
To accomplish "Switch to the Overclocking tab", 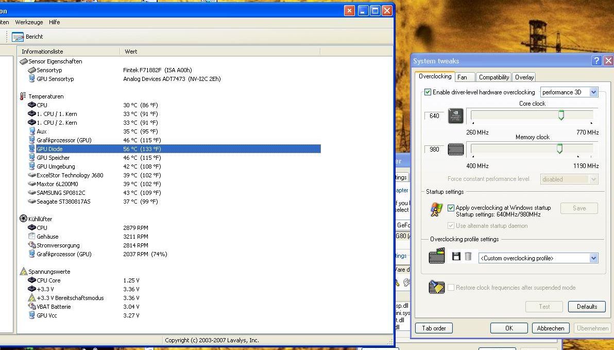I will tap(435, 76).
